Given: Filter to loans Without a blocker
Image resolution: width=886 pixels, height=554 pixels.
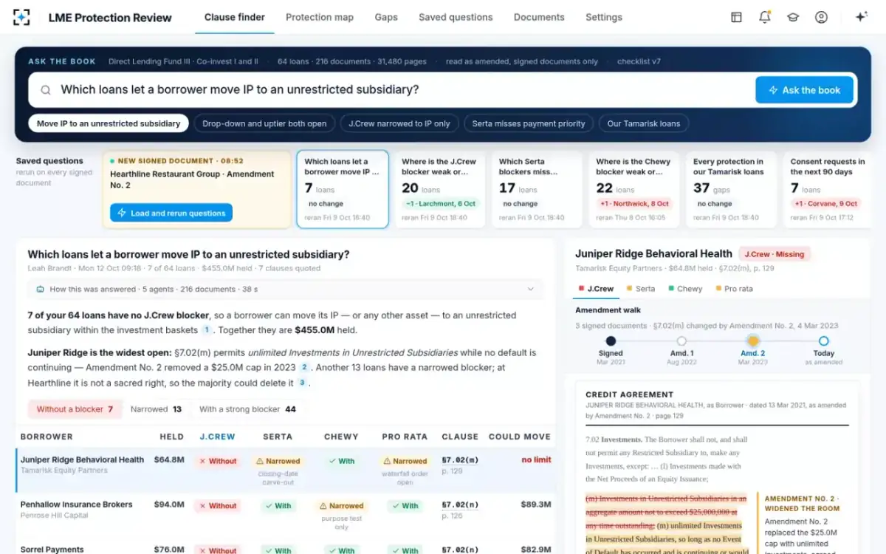Looking at the screenshot, I should point(75,409).
